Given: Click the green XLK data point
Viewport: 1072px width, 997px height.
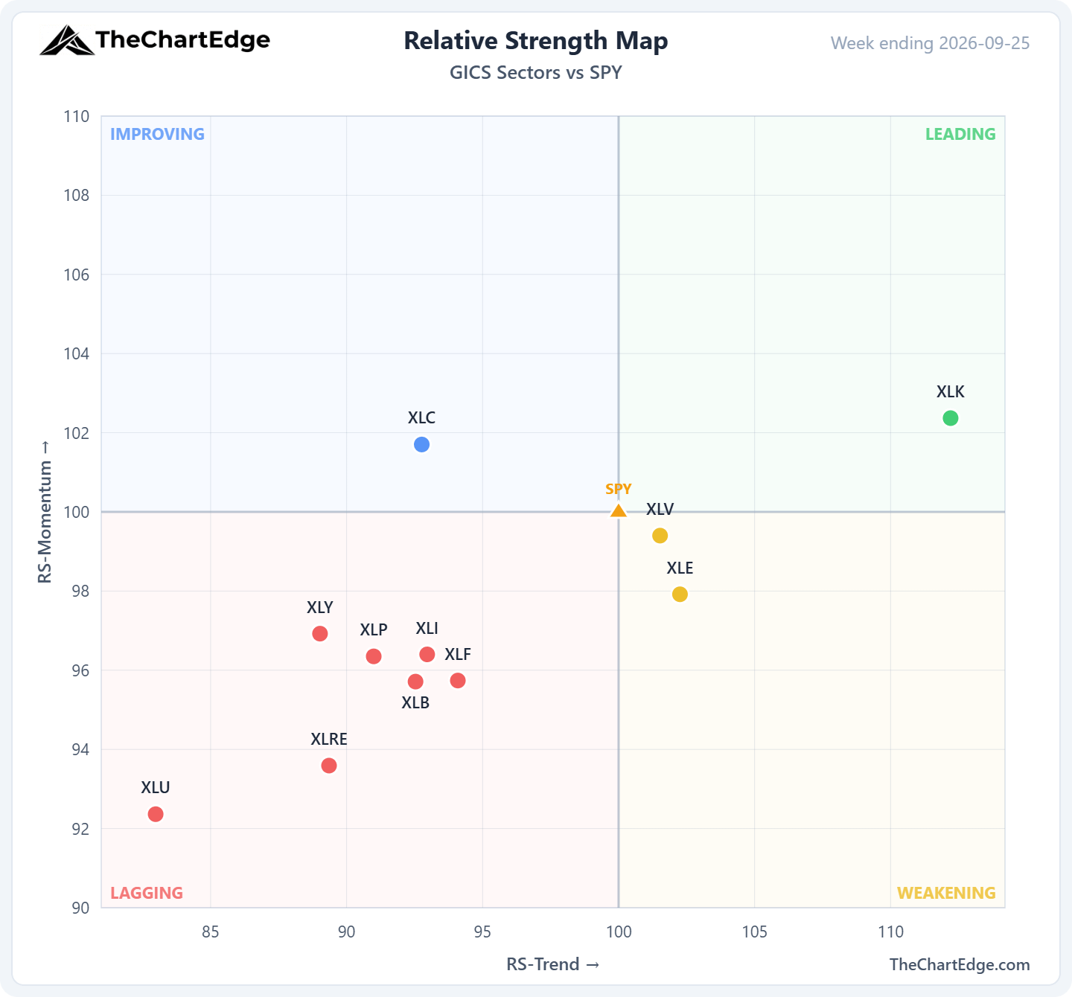Looking at the screenshot, I should 951,418.
